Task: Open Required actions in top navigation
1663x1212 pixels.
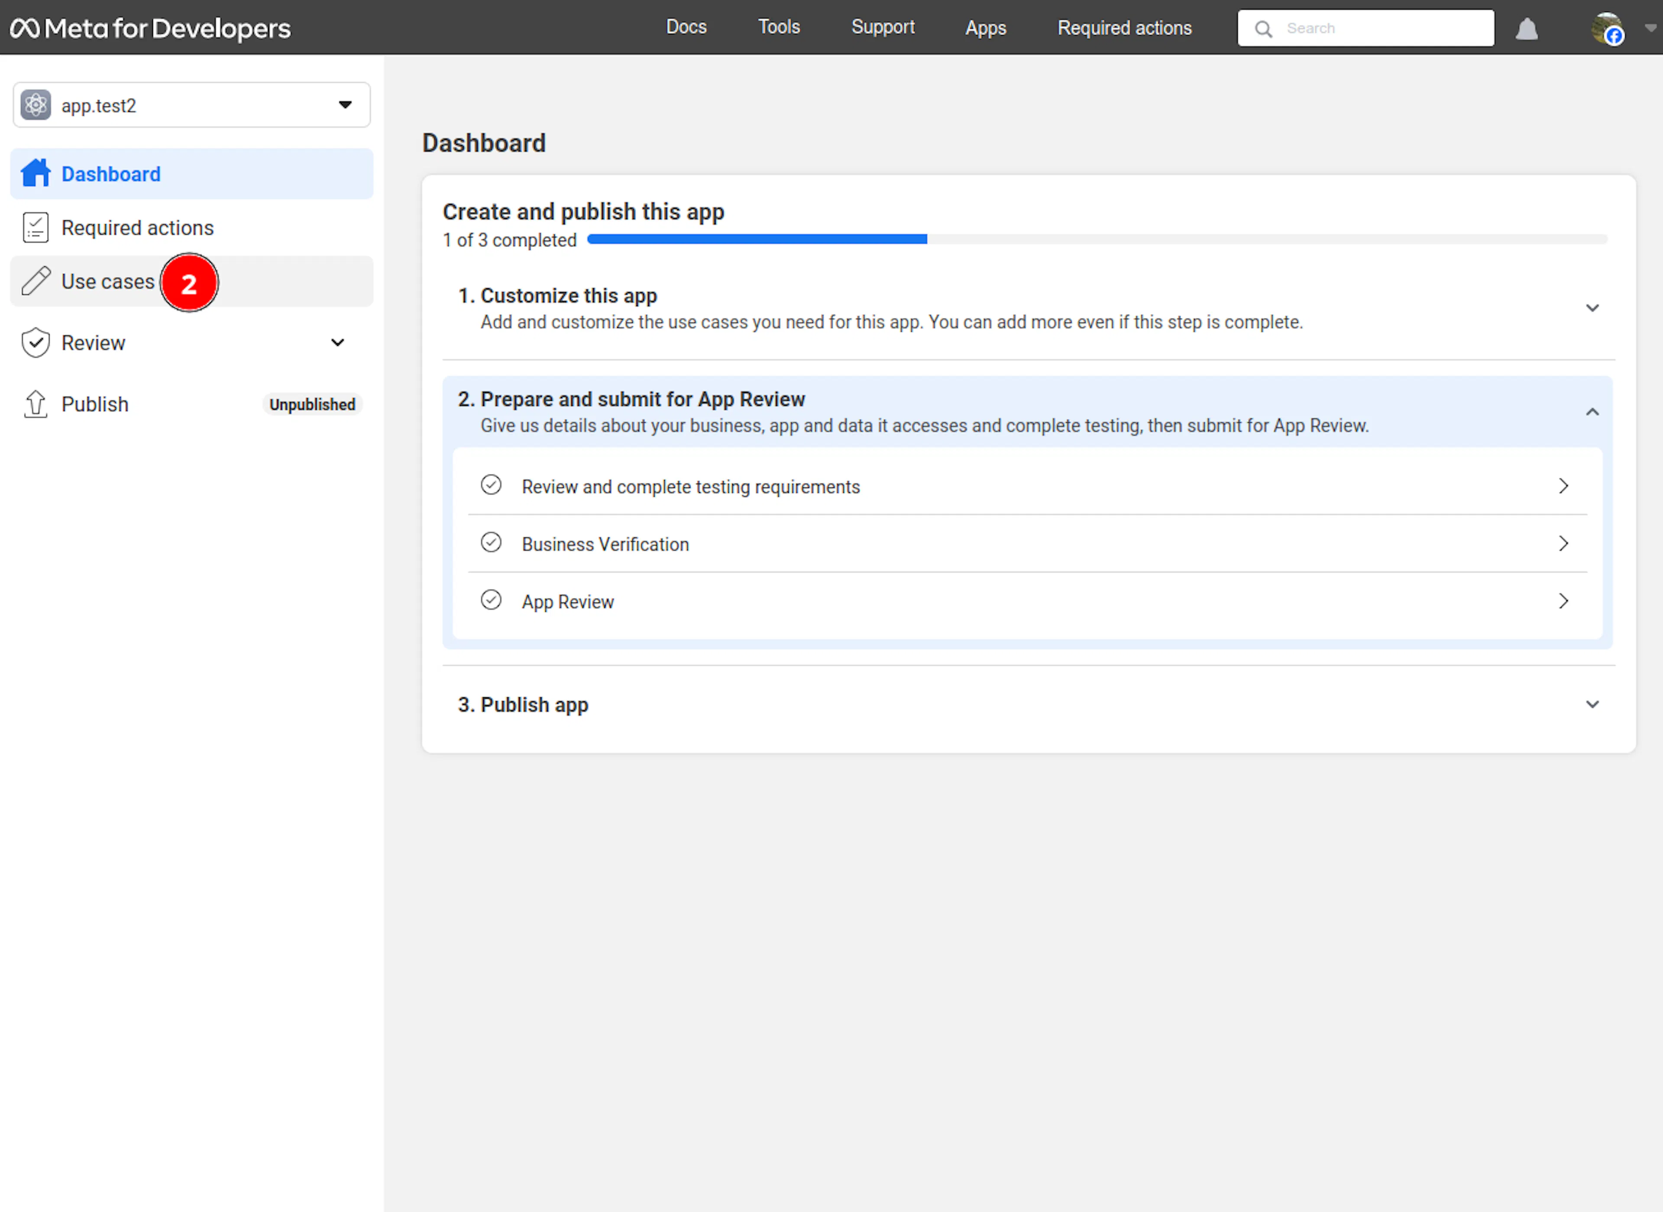Action: (x=1124, y=28)
